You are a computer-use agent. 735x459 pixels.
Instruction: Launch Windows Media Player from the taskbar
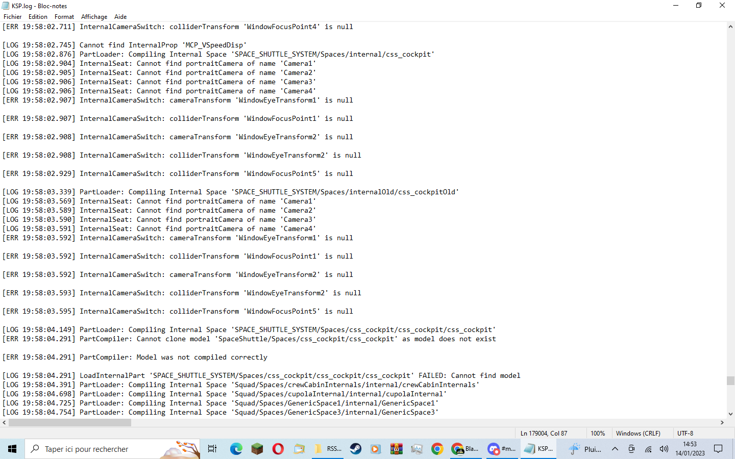tap(376, 449)
